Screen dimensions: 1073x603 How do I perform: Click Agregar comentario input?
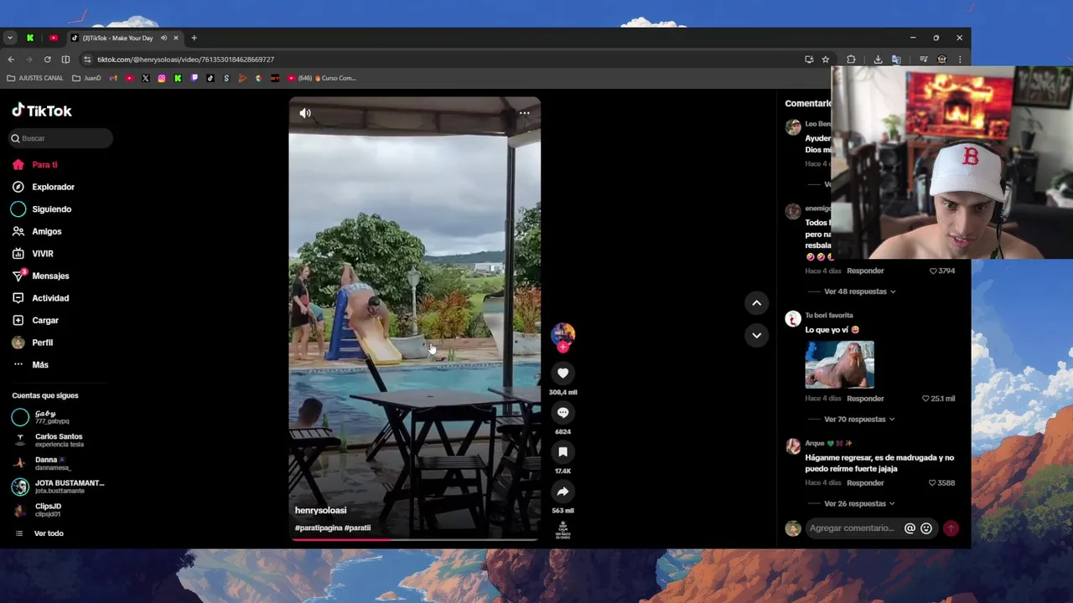(853, 528)
